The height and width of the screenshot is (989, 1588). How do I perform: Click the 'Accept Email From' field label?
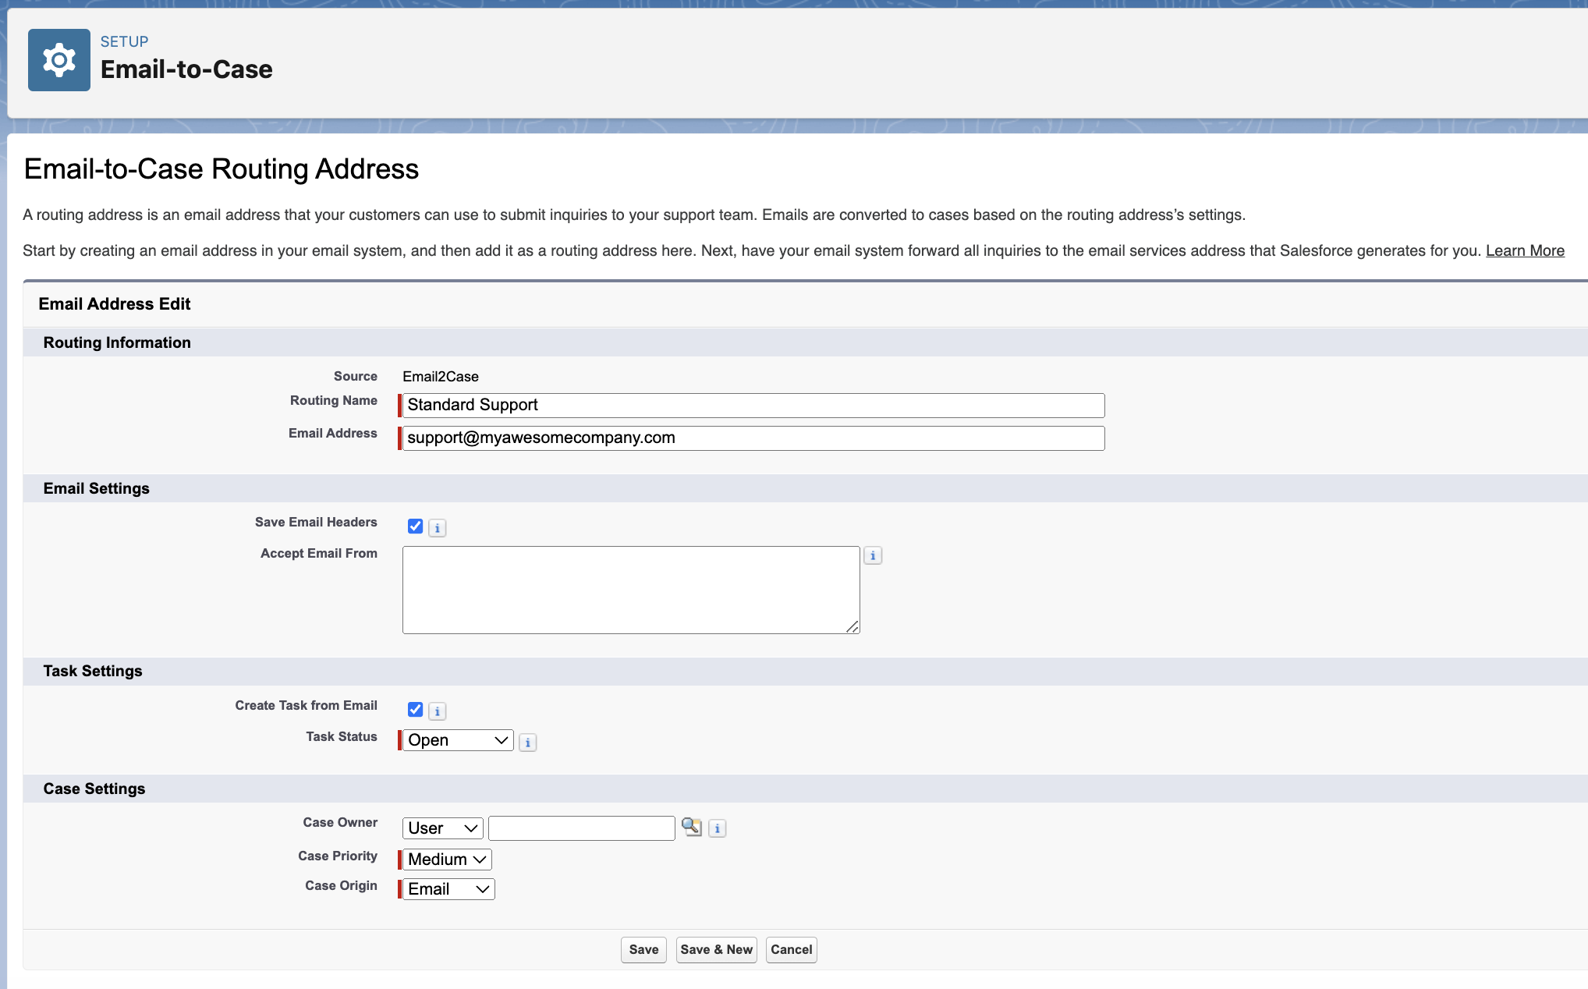pyautogui.click(x=319, y=554)
